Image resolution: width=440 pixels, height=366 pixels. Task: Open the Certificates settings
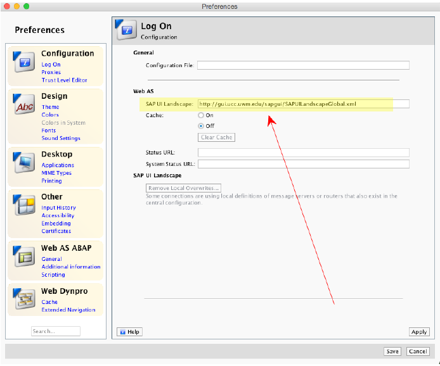[56, 231]
